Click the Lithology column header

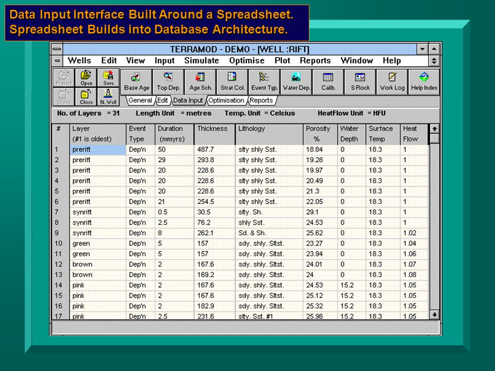point(269,134)
